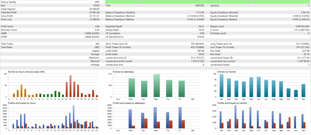Select the Profit Trades value '635 (76.88%)'
Image resolution: width=311 pixels, height=135 pixels.
[x=197, y=47]
